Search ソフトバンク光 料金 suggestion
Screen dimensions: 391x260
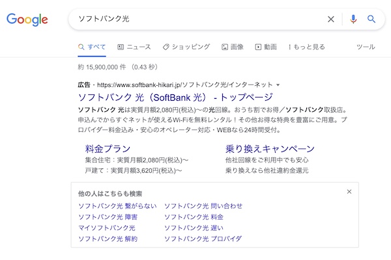tap(194, 217)
